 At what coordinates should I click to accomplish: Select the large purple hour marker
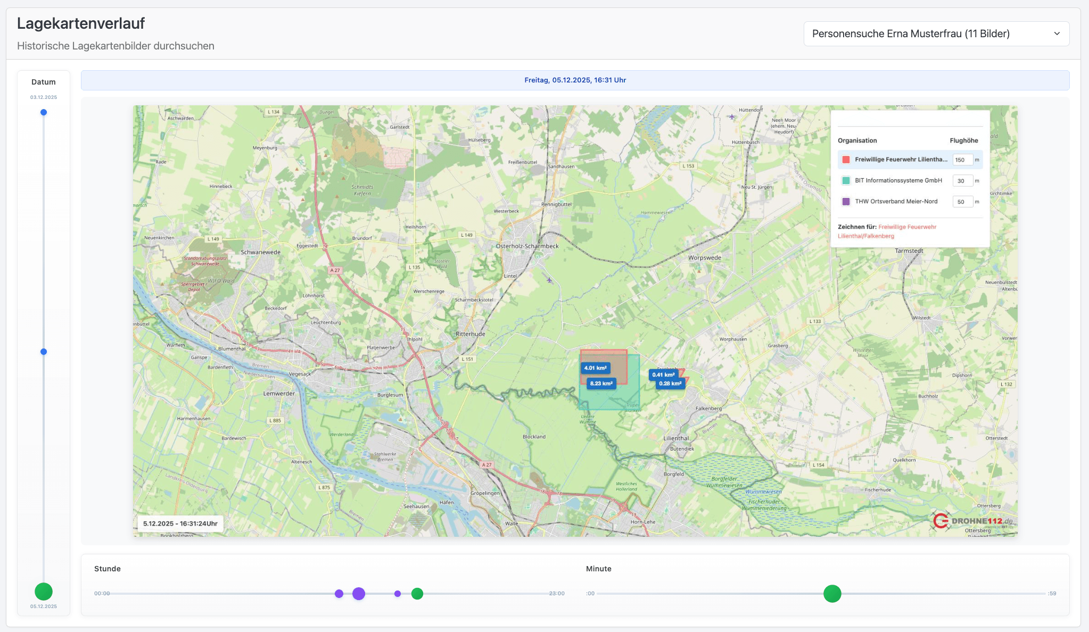[359, 594]
